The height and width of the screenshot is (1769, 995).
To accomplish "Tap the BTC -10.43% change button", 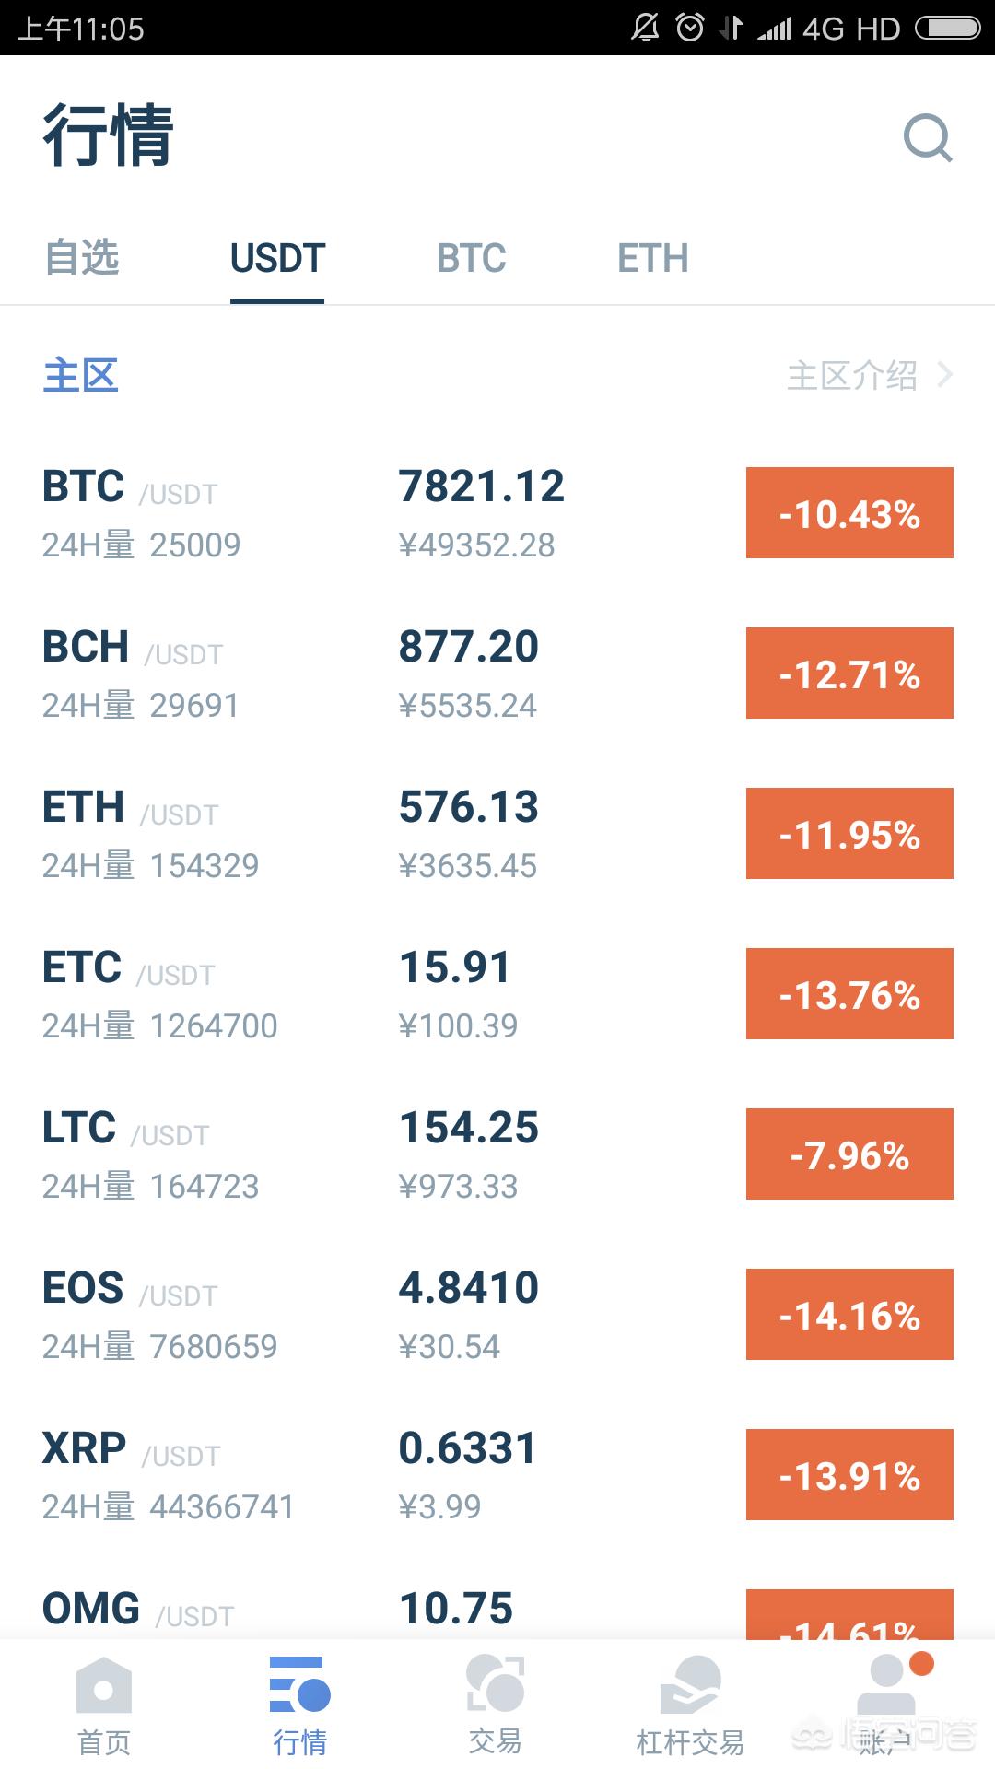I will coord(849,513).
